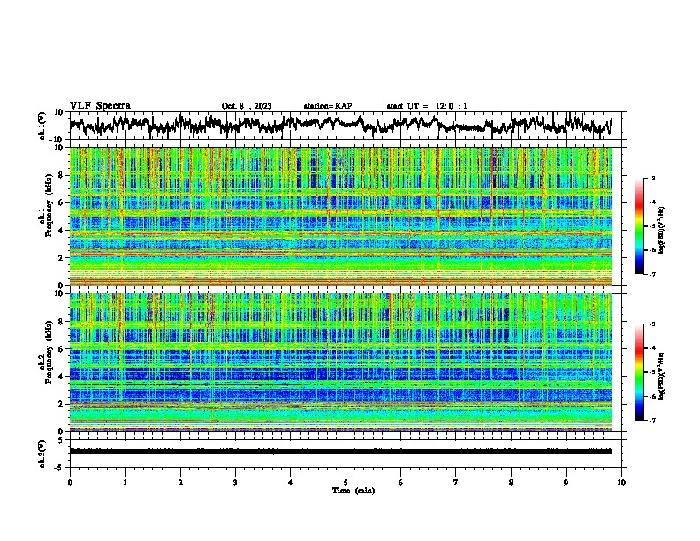Image resolution: width=700 pixels, height=541 pixels.
Task: Click the ch.1 voltage waveform trace
Action: [x=340, y=125]
